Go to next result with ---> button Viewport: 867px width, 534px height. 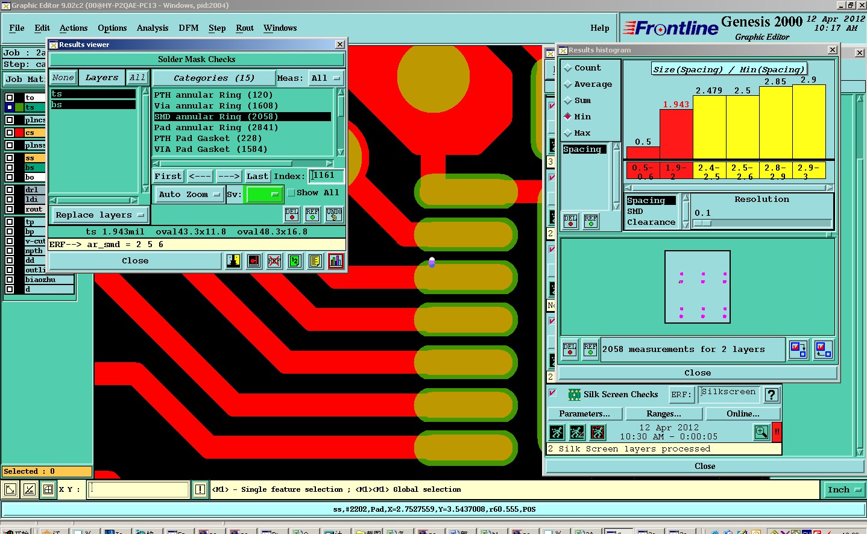tap(229, 177)
